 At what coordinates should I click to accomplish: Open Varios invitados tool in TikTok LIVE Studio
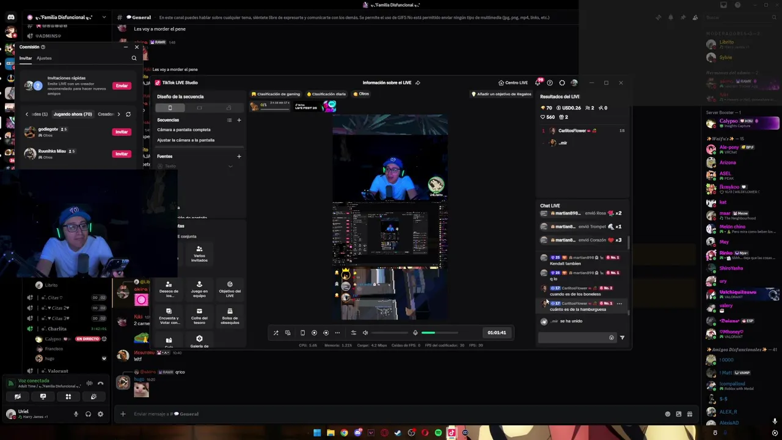click(x=199, y=254)
